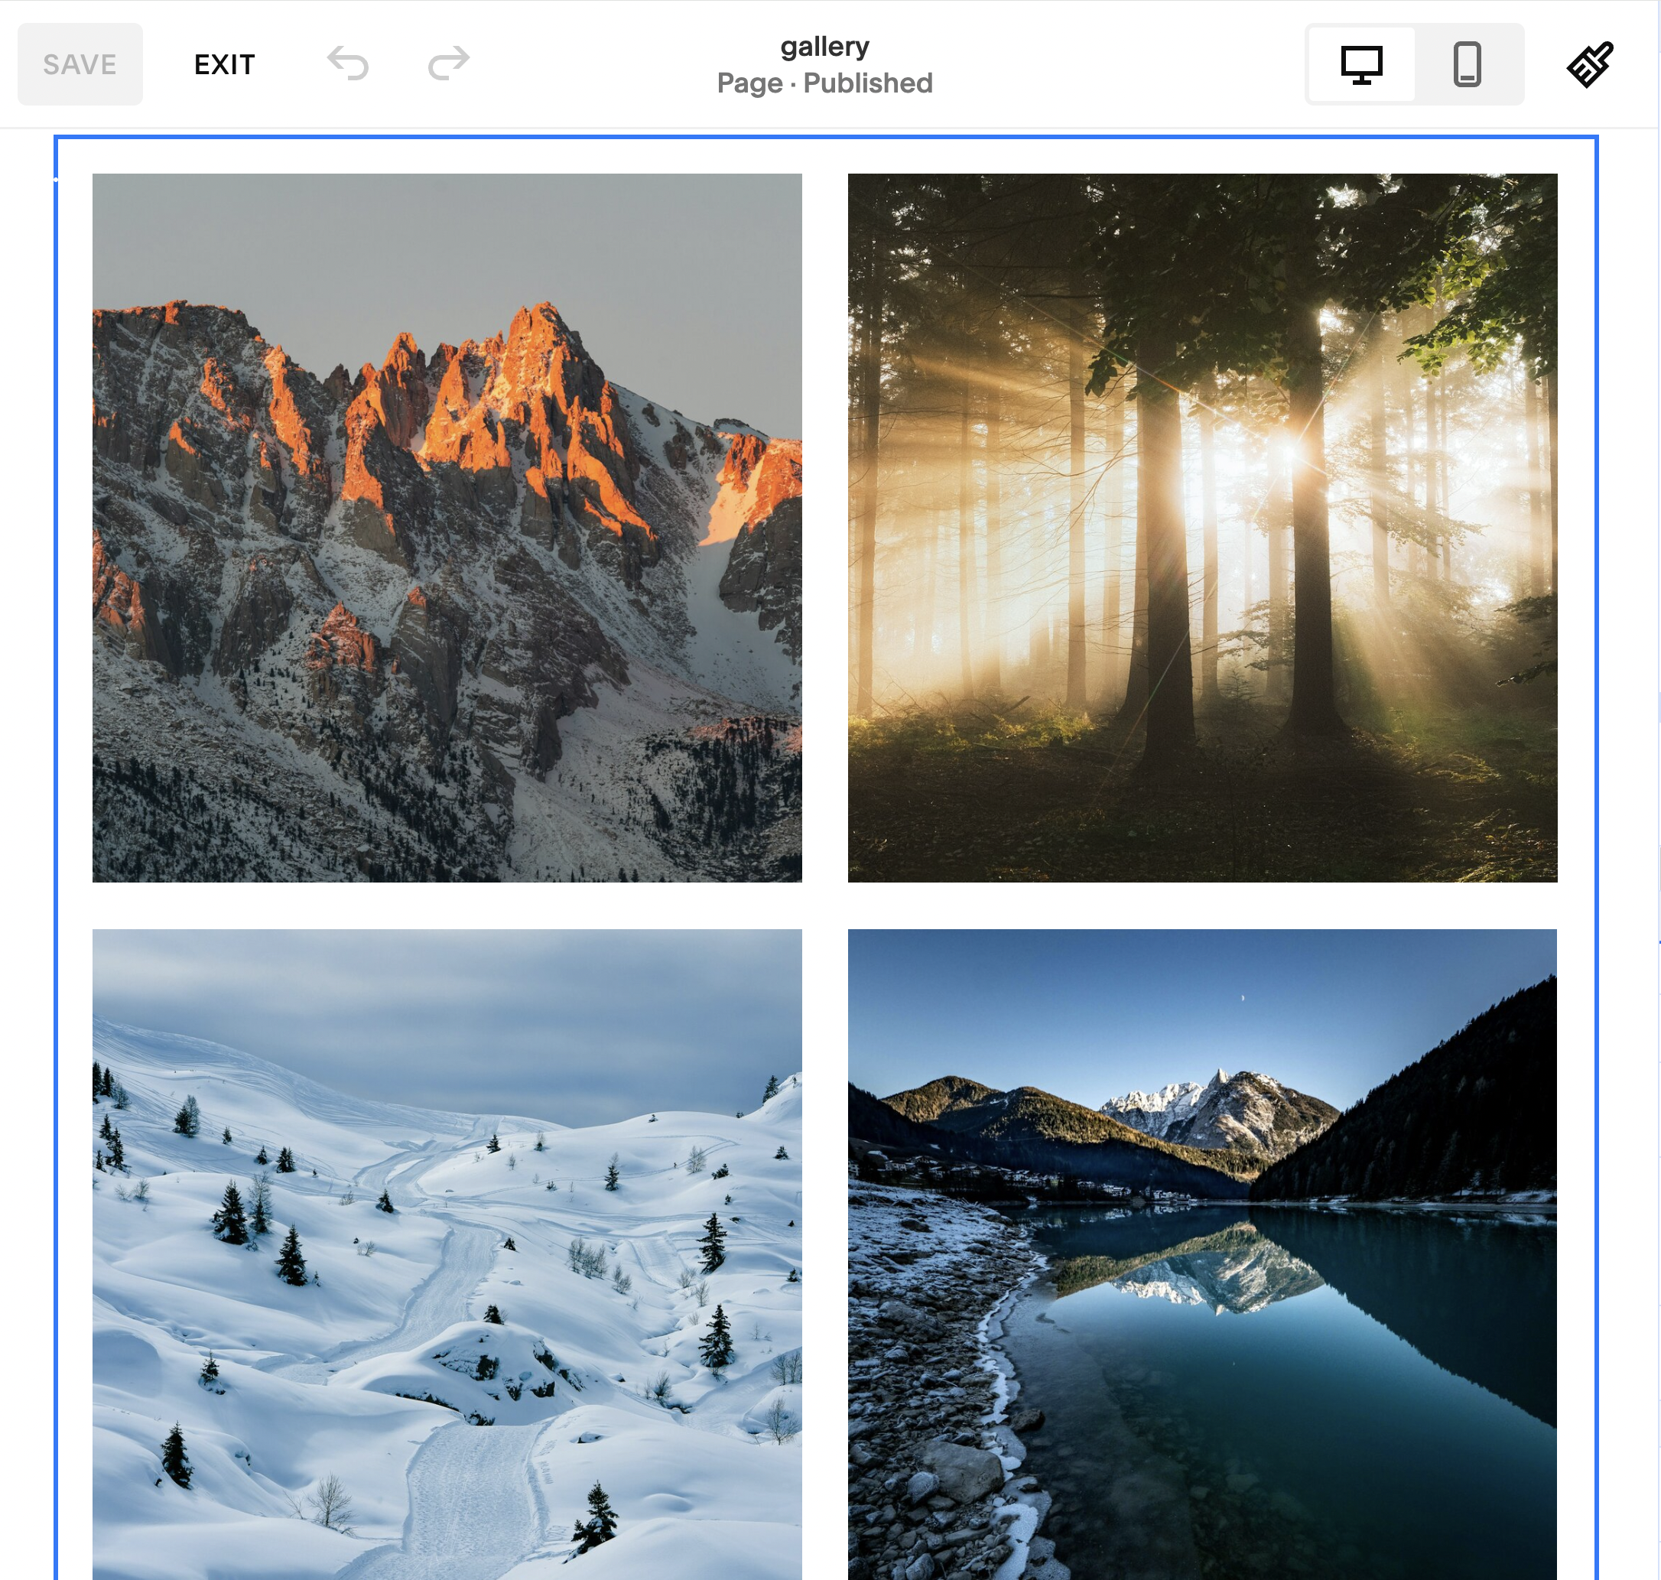Click the blue top border of gallery section
Screen dimensions: 1661x1580
click(825, 136)
